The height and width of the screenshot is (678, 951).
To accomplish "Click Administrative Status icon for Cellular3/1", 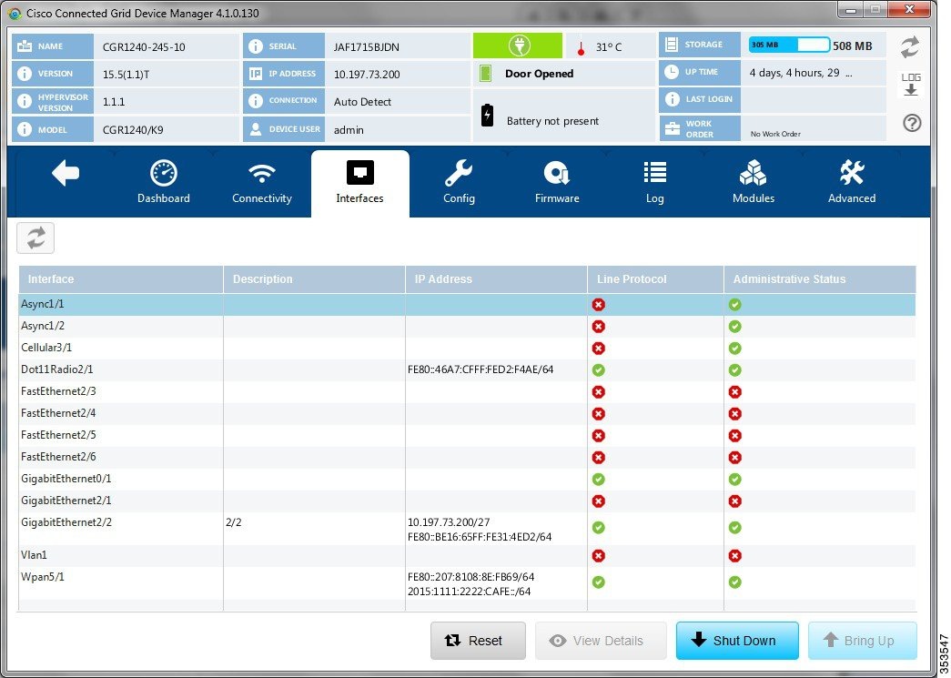I will [735, 348].
